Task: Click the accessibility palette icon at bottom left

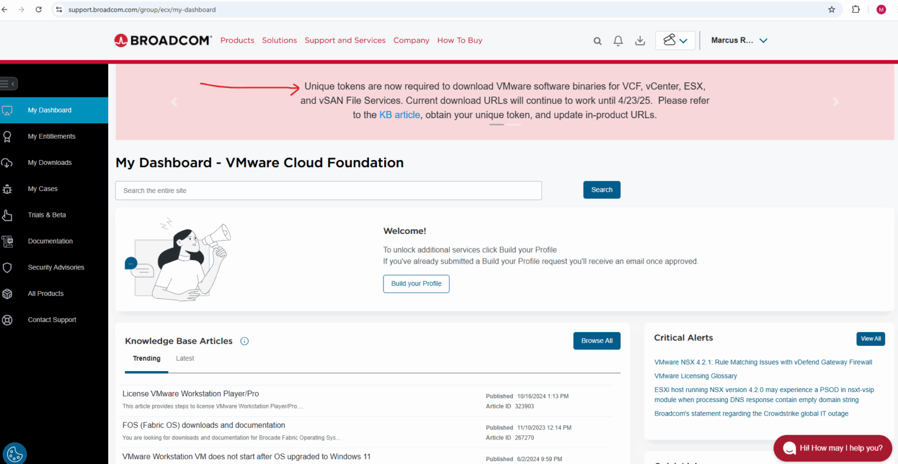Action: pos(15,453)
